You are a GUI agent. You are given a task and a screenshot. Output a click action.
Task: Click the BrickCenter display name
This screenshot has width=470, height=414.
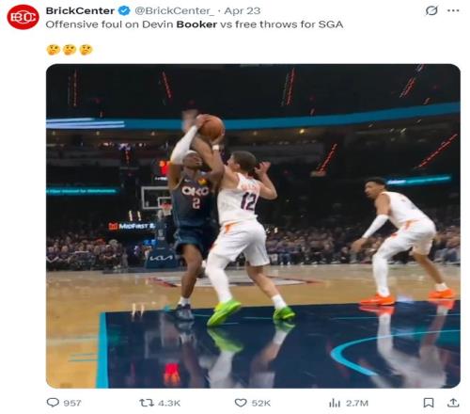click(x=80, y=11)
